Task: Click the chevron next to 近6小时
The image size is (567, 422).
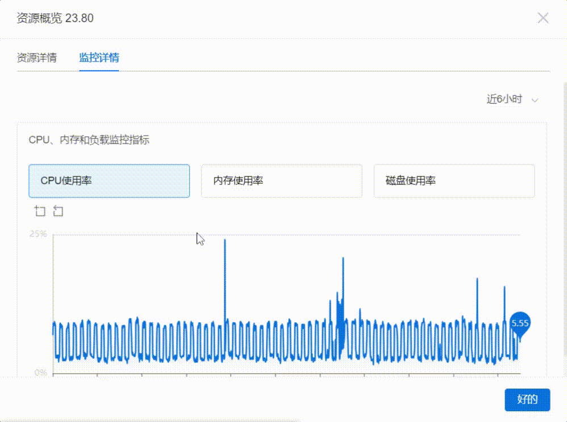Action: tap(534, 100)
